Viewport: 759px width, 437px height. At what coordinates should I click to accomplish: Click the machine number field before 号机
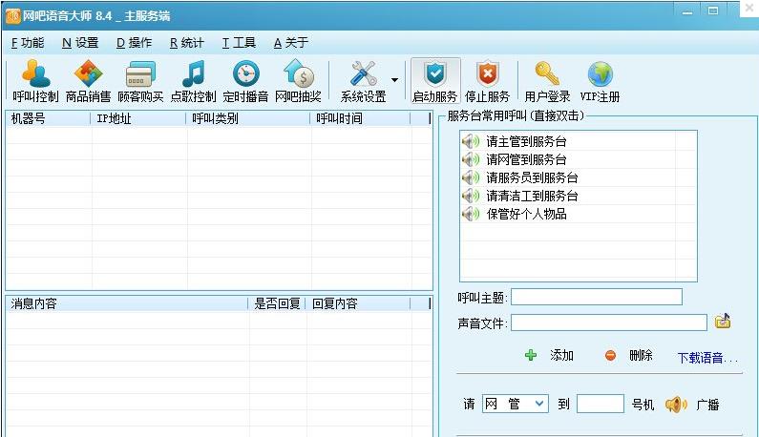tap(601, 404)
